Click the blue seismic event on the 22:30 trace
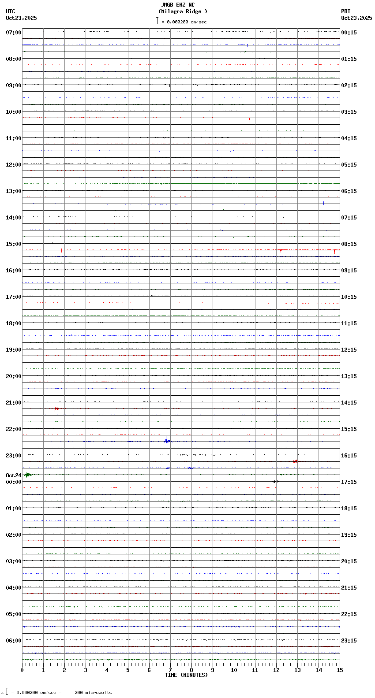 [x=167, y=440]
